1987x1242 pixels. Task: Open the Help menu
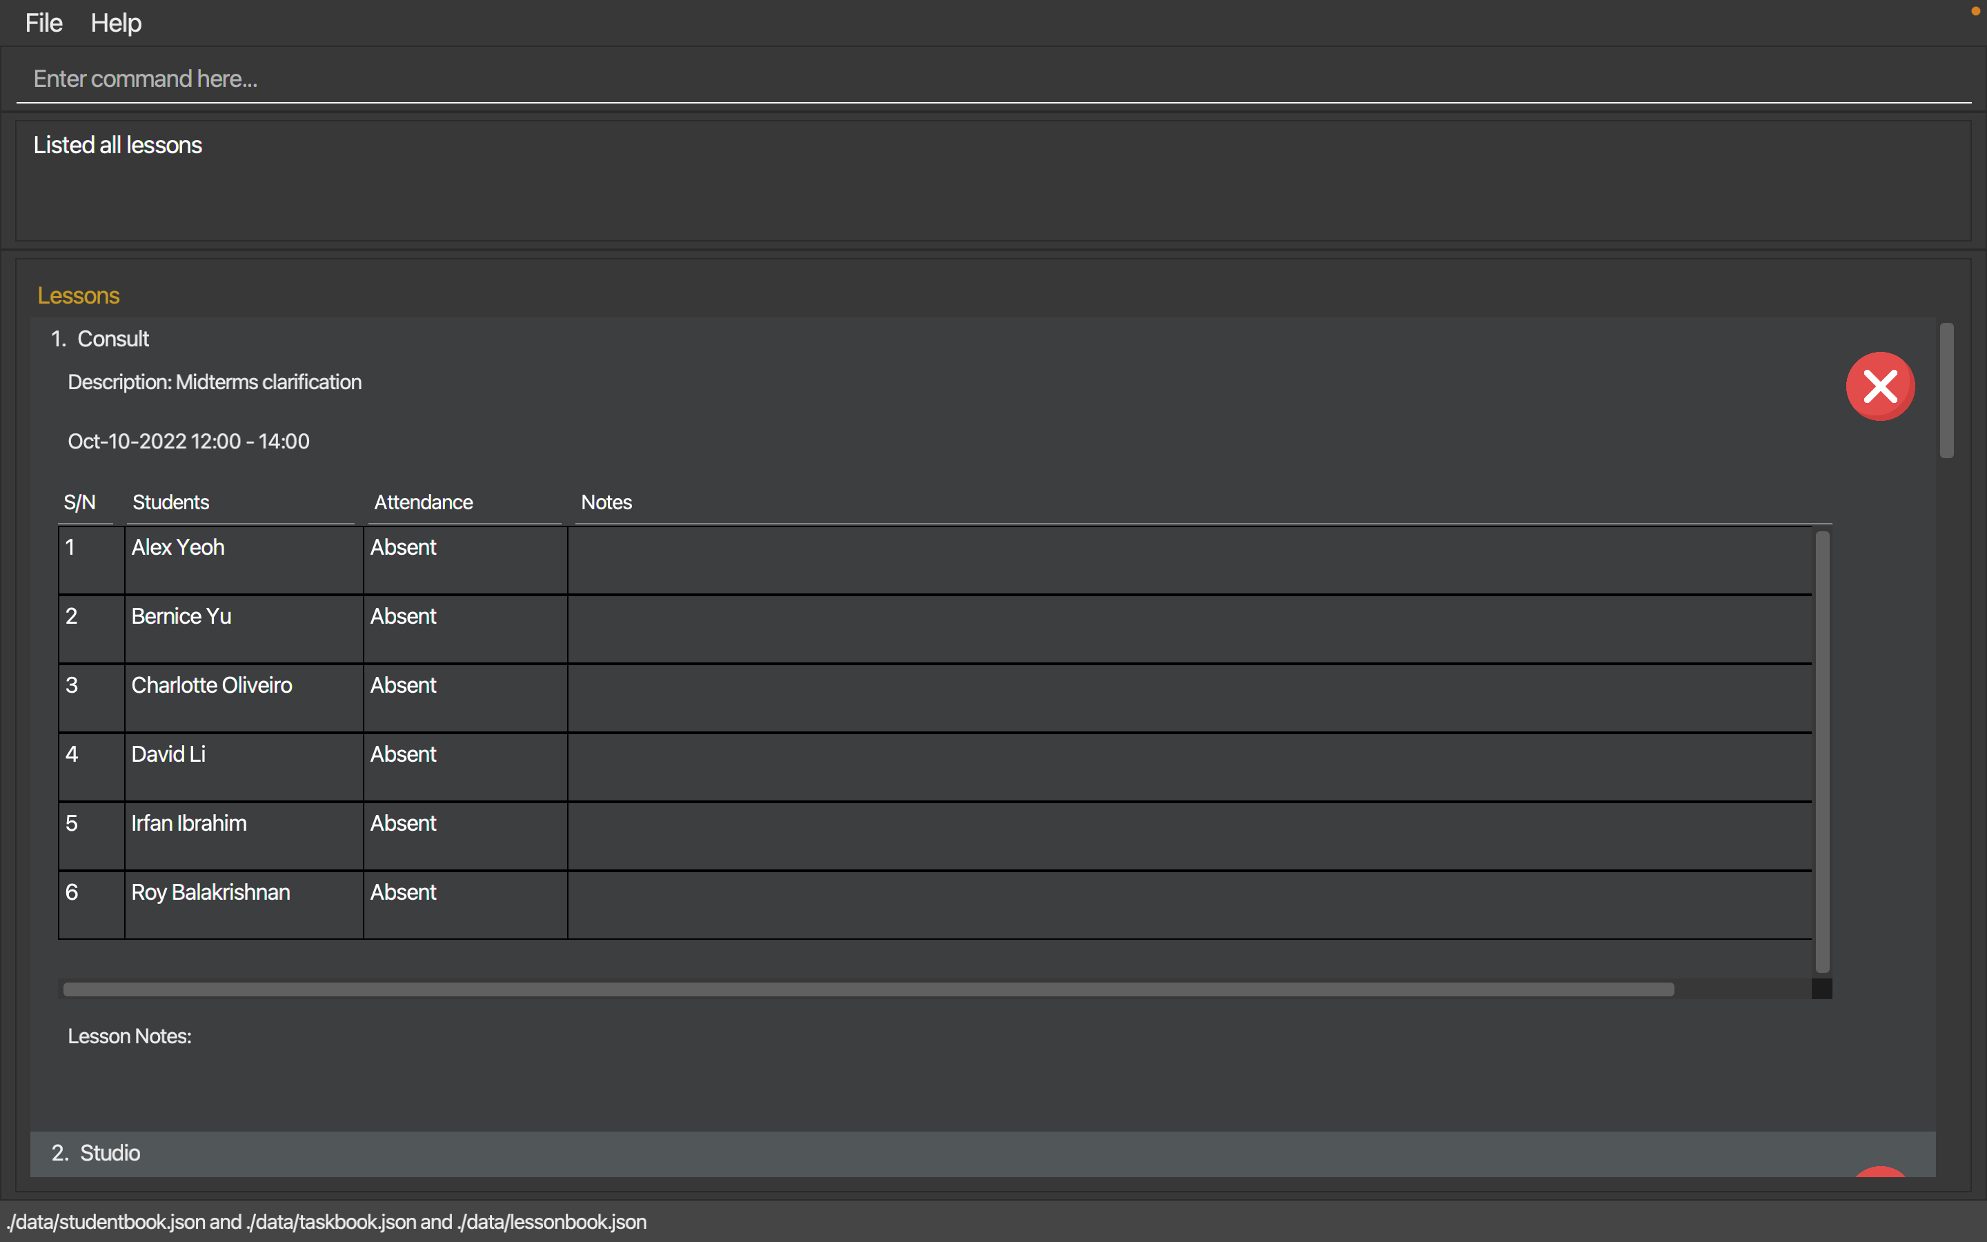116,23
